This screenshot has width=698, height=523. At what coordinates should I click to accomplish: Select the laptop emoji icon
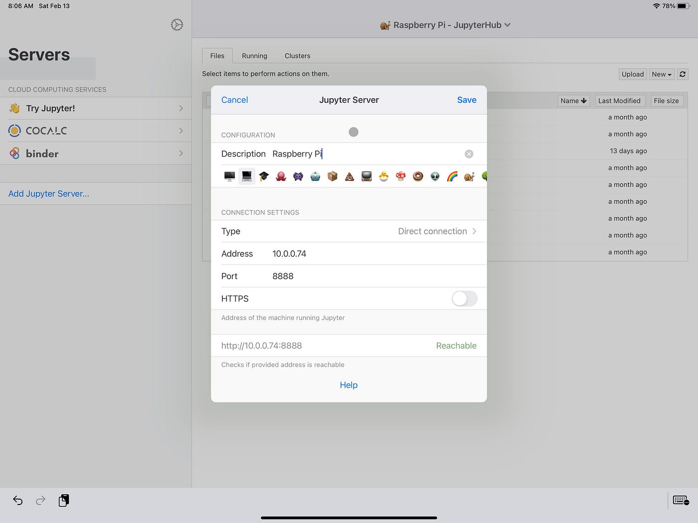pyautogui.click(x=247, y=176)
